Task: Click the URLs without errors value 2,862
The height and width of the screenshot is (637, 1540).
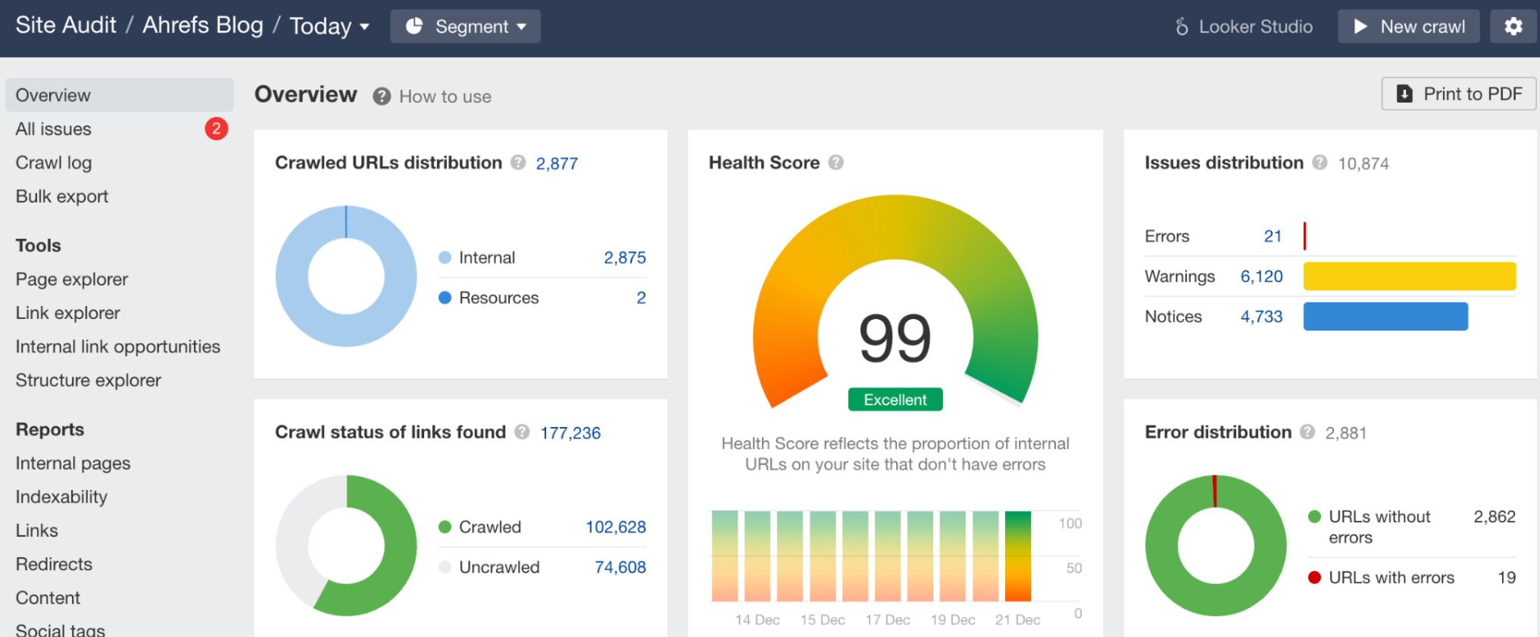Action: (1494, 517)
